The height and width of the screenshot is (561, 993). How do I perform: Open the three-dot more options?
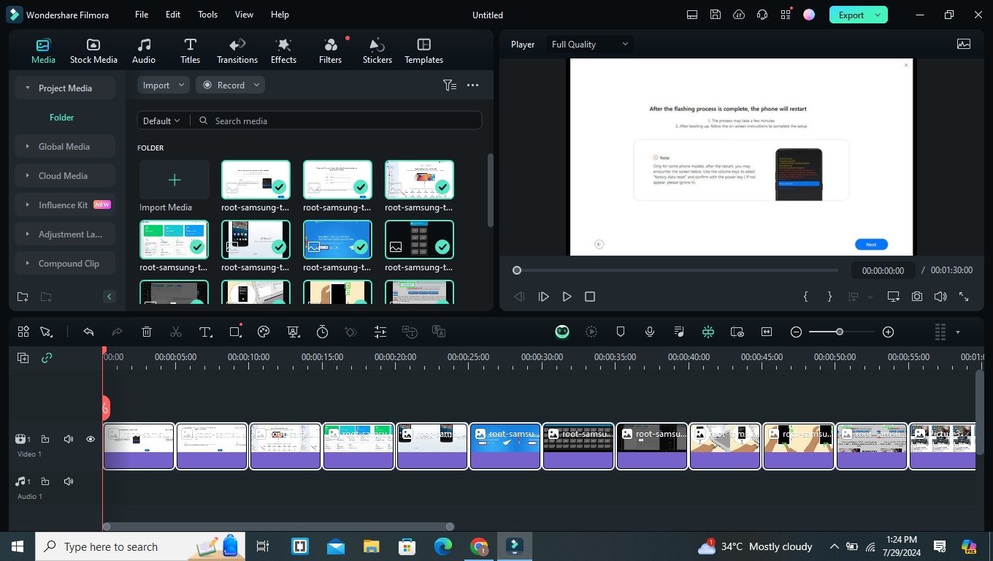[x=473, y=85]
